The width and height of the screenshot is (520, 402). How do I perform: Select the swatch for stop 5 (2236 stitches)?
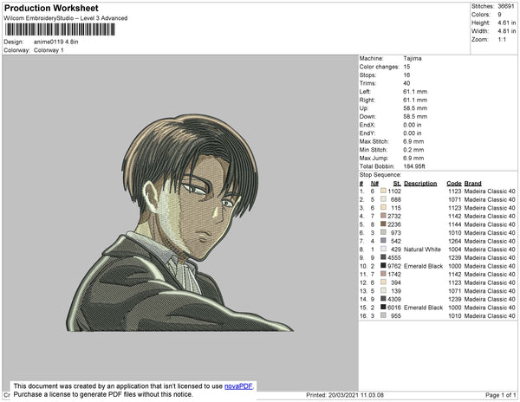pos(383,224)
